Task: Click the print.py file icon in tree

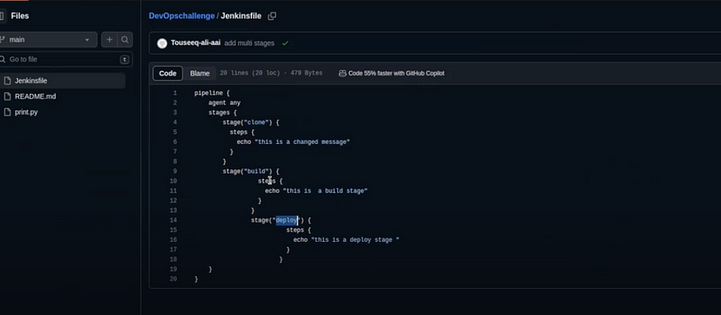Action: pyautogui.click(x=7, y=112)
